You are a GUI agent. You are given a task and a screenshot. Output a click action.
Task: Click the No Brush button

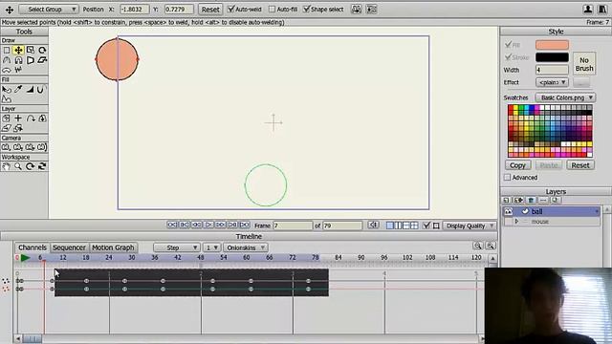pos(584,64)
